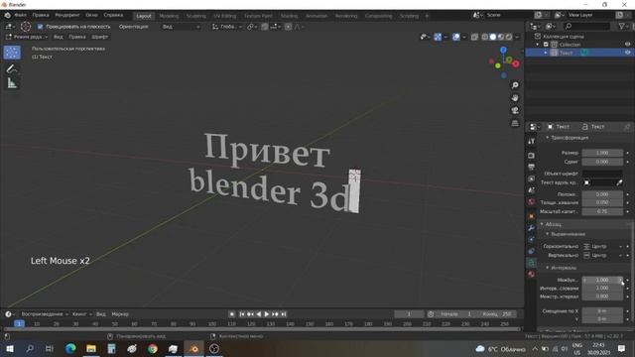Image resolution: width=635 pixels, height=357 pixels.
Task: Click the 3D cursor circle icon in header
Action: click(x=26, y=27)
